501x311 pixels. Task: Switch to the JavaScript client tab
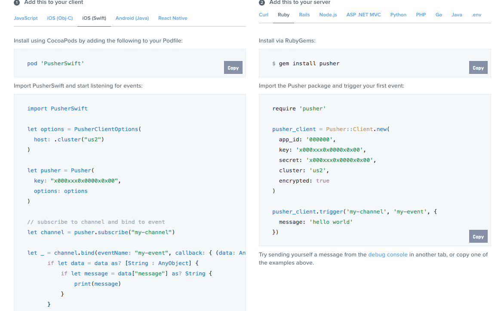pos(26,18)
